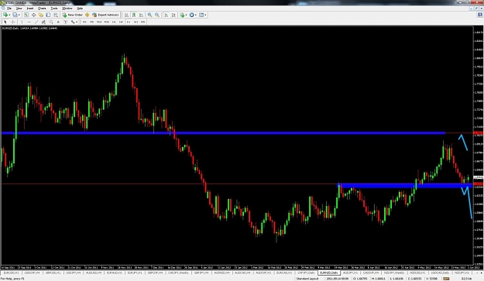This screenshot has height=281, width=484.
Task: Open the Tools menu
Action: click(54, 9)
